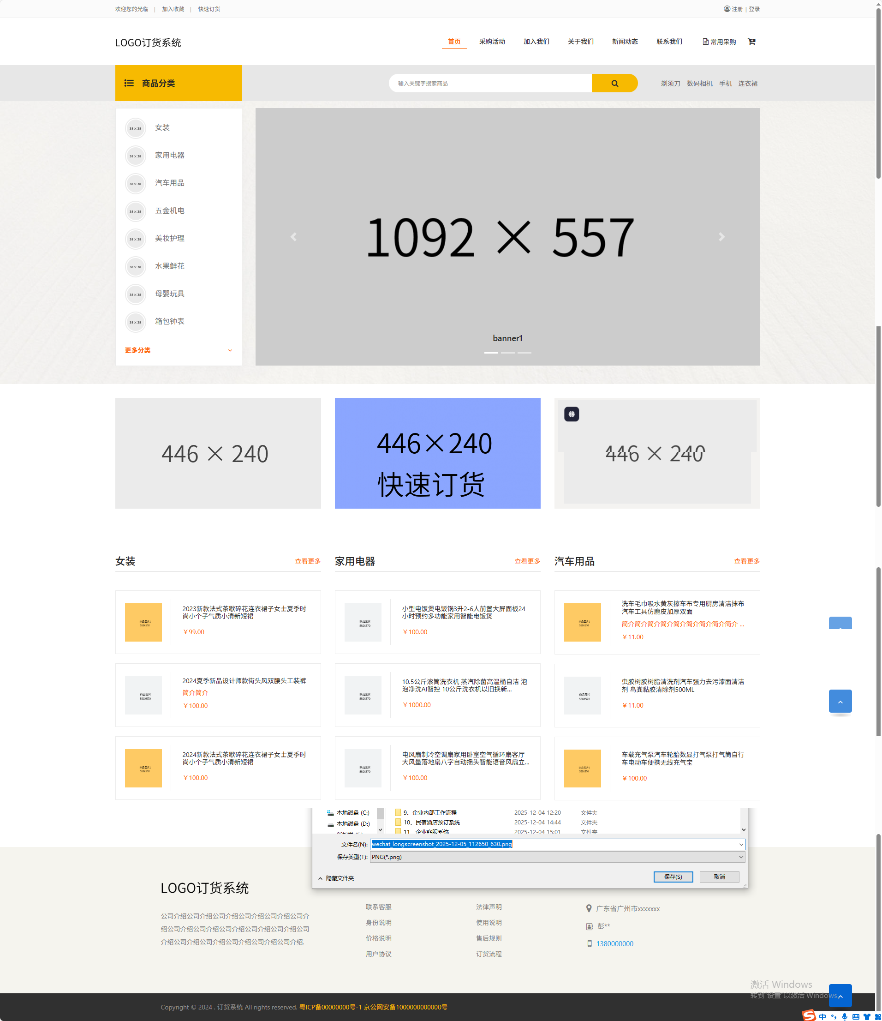This screenshot has width=882, height=1021.
Task: Click the yellow search magnifier button
Action: (614, 83)
